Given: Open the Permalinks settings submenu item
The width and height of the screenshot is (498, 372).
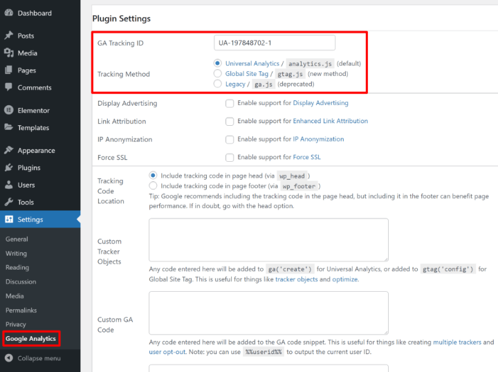Looking at the screenshot, I should point(21,310).
